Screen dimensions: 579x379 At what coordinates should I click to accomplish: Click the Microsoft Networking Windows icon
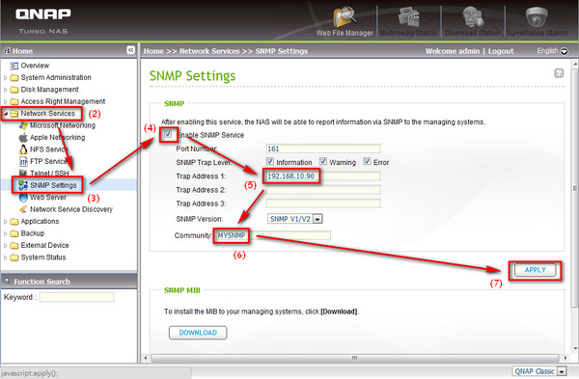(x=23, y=125)
